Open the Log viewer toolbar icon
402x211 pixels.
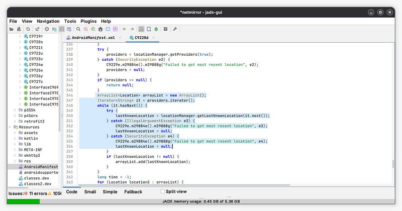click(166, 29)
